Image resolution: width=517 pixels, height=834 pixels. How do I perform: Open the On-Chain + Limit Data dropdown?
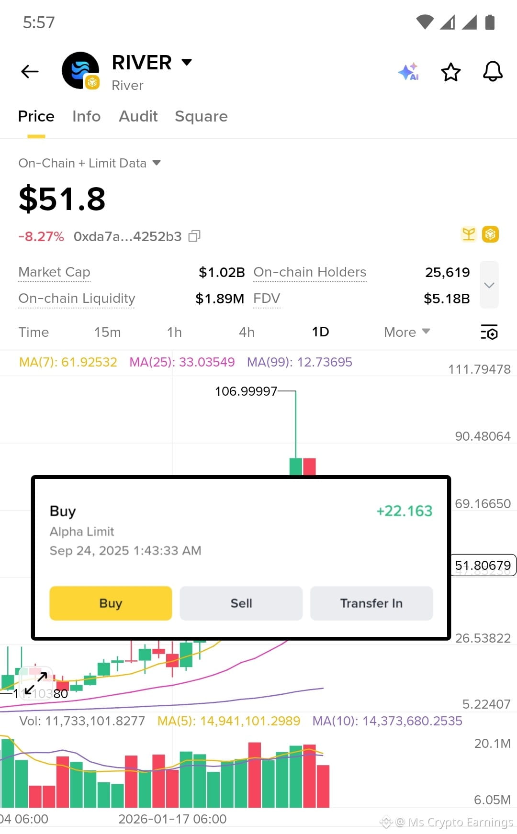coord(90,163)
